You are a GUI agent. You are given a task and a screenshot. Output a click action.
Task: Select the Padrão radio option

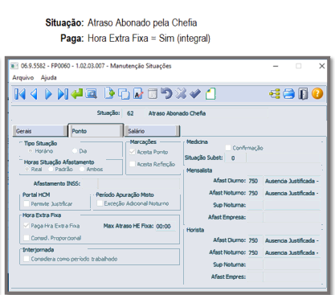click(51, 170)
